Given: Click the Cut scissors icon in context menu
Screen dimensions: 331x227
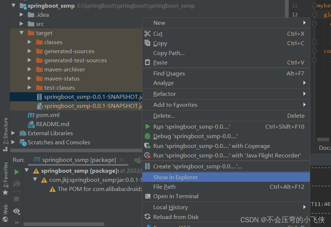Looking at the screenshot, I should click(x=147, y=34).
